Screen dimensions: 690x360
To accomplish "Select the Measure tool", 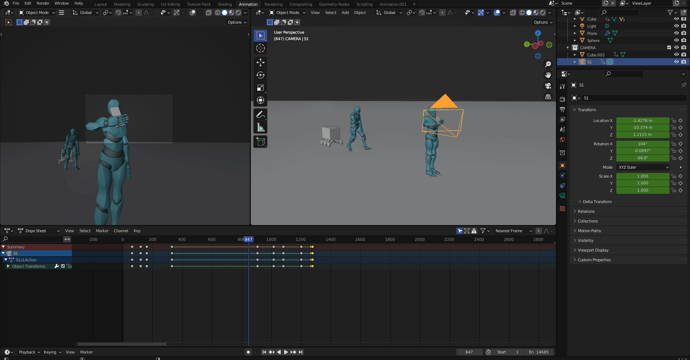I will pos(261,127).
